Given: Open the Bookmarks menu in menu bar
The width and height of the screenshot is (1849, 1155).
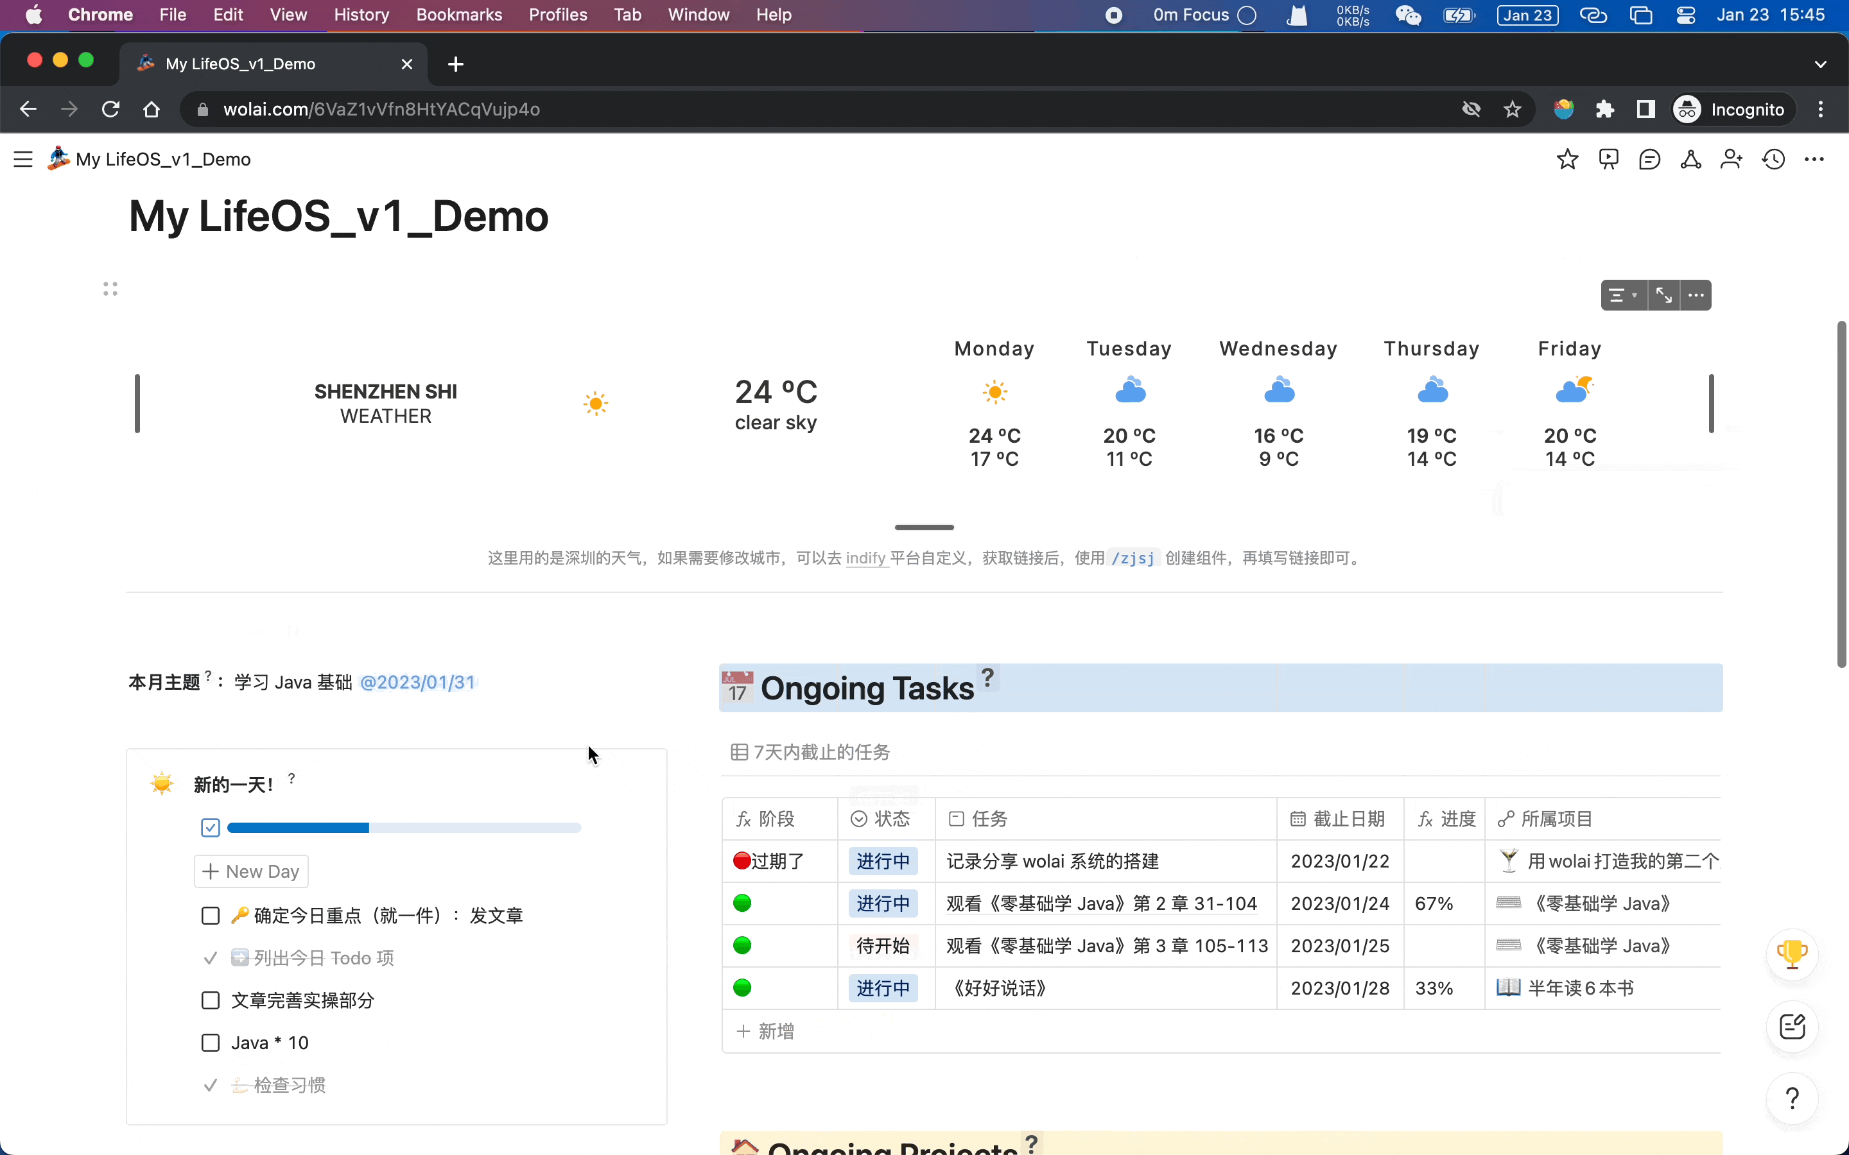Looking at the screenshot, I should tap(458, 15).
